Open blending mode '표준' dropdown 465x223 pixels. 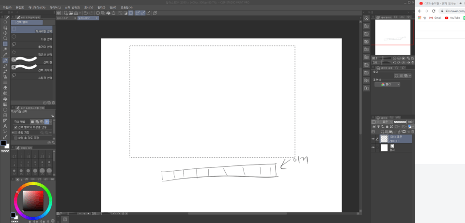387,122
